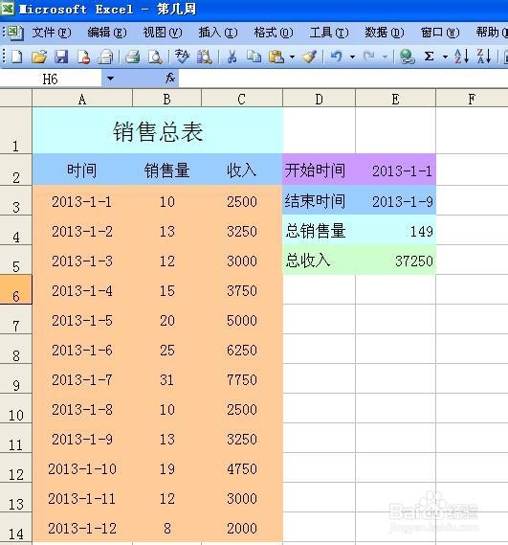The image size is (508, 545).
Task: Select row 12 header
Action: [16, 468]
